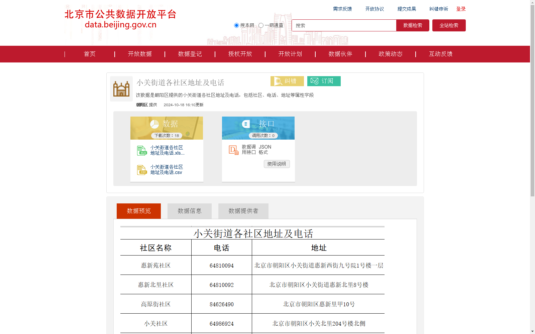Click the 使用说明 button
This screenshot has height=334, width=535.
click(277, 164)
